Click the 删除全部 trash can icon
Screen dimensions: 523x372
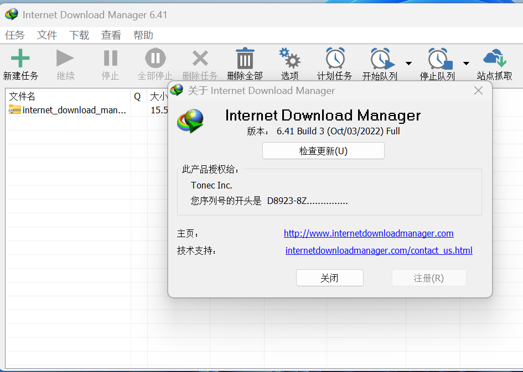coord(245,58)
